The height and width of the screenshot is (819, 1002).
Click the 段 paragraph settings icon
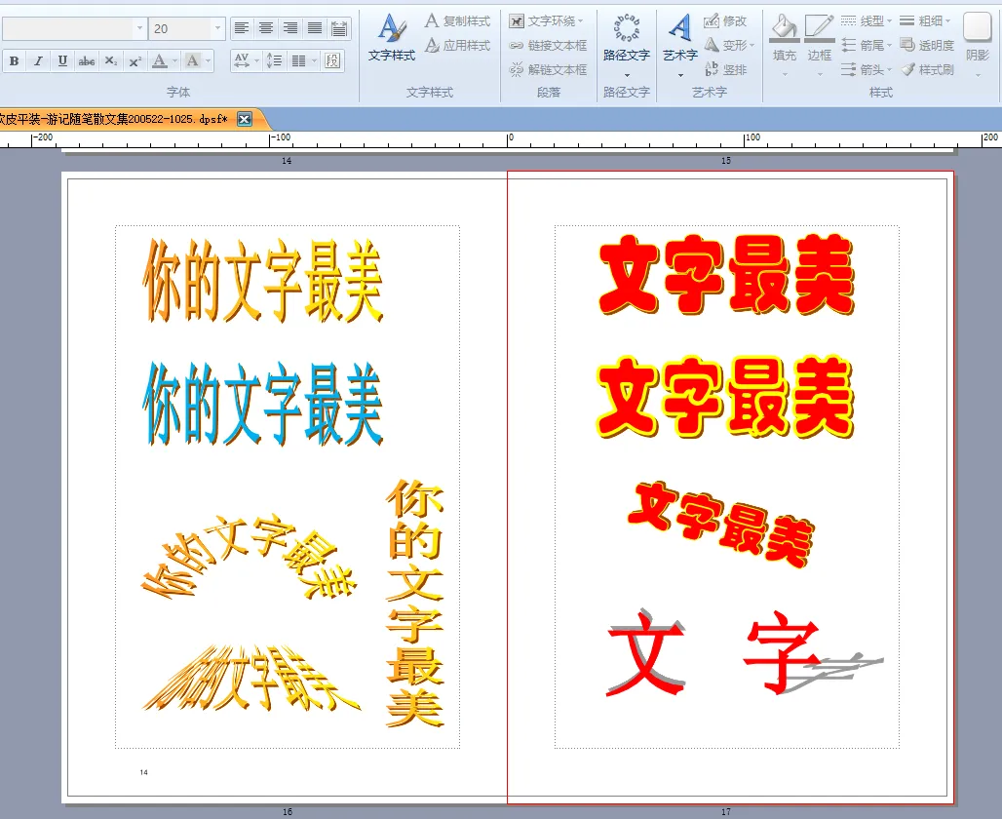click(x=332, y=60)
